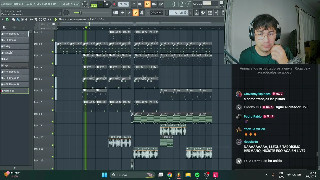Open Google Chrome from the taskbar
Image resolution: width=320 pixels, height=180 pixels.
(170, 175)
